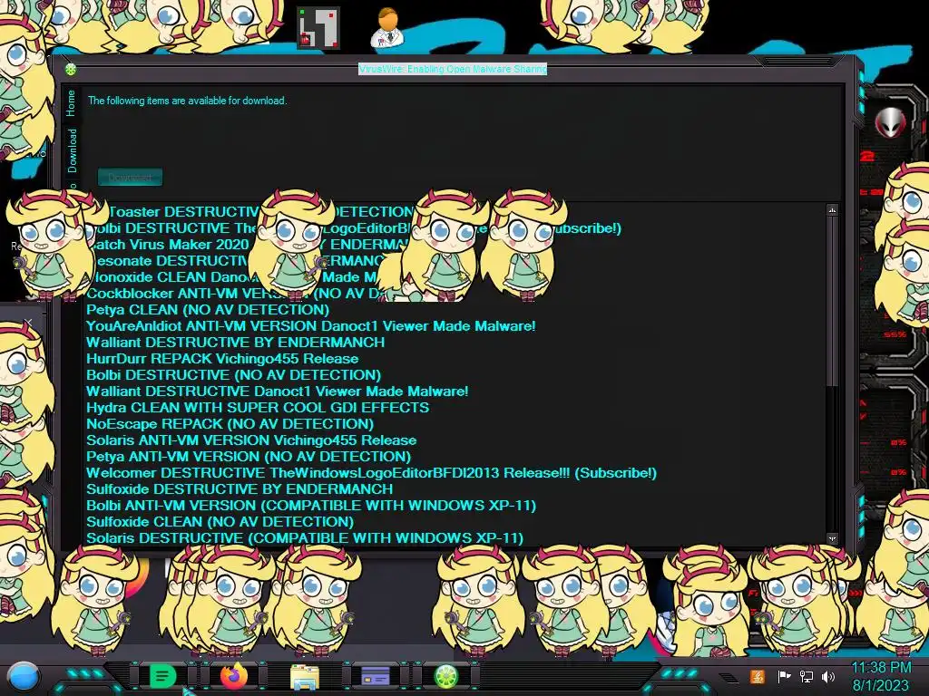Select Sulfoxide CLEAN (NO AV DETECTION)
This screenshot has height=696, width=929.
tap(220, 521)
